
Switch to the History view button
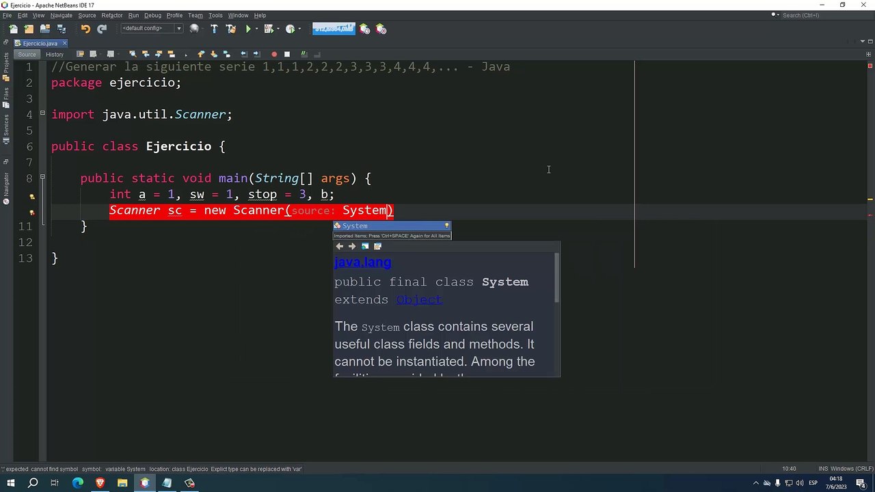[x=55, y=54]
